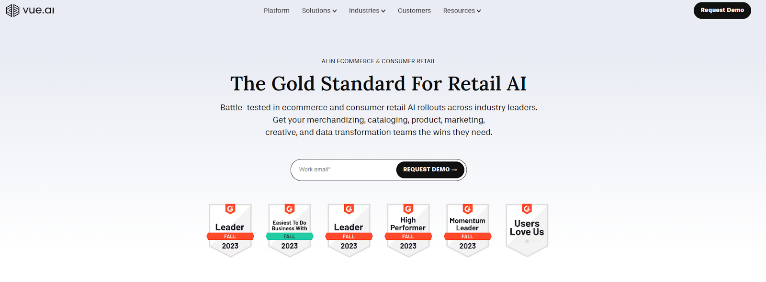
Task: Click the arrow in the REQUEST DEMO button
Action: (454, 169)
